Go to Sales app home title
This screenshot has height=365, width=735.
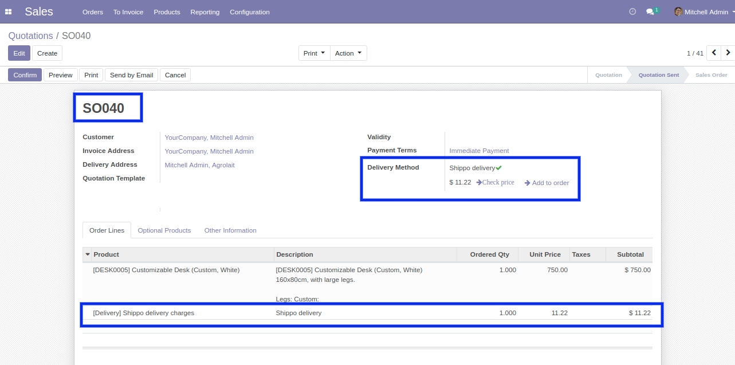(x=39, y=11)
